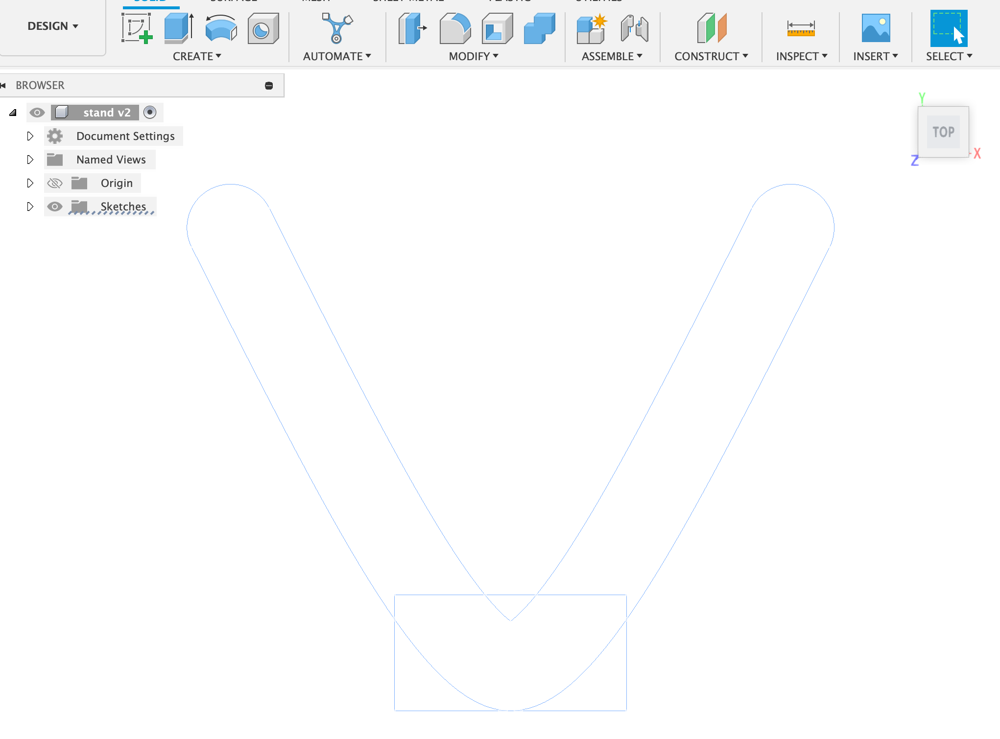The height and width of the screenshot is (739, 1000).
Task: Open the MODIFY dropdown menu
Action: point(473,56)
